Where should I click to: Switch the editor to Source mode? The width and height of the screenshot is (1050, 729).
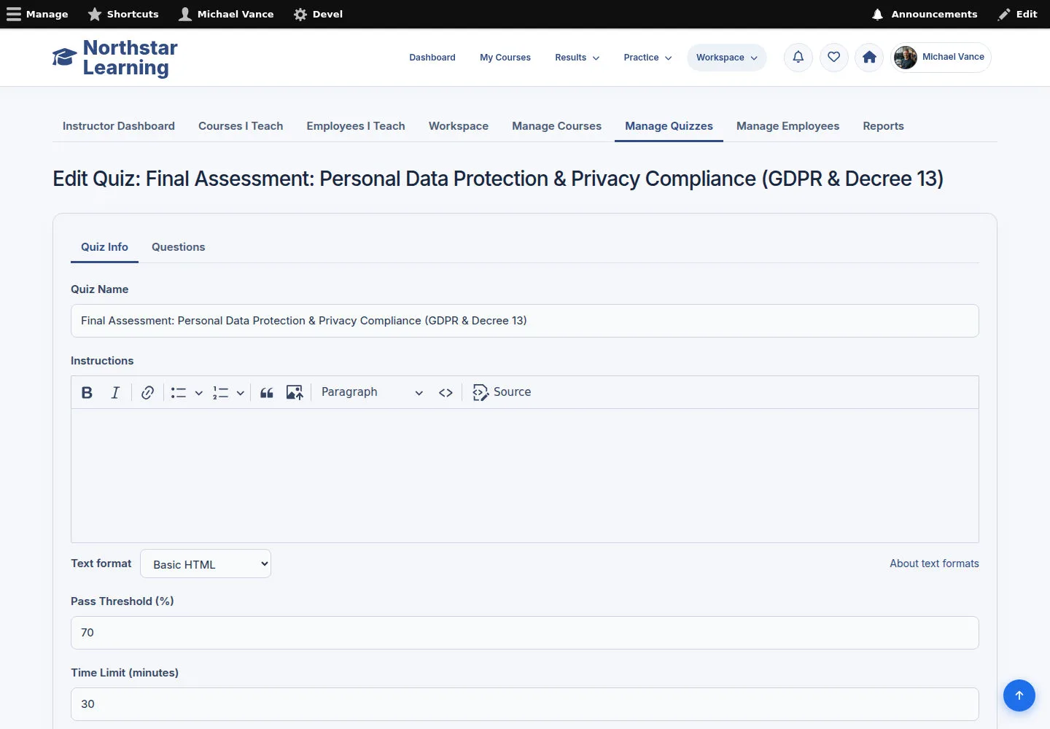502,392
